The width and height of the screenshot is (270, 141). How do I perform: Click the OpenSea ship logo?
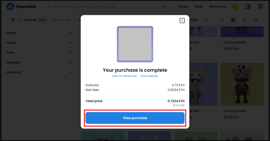[x=10, y=7]
